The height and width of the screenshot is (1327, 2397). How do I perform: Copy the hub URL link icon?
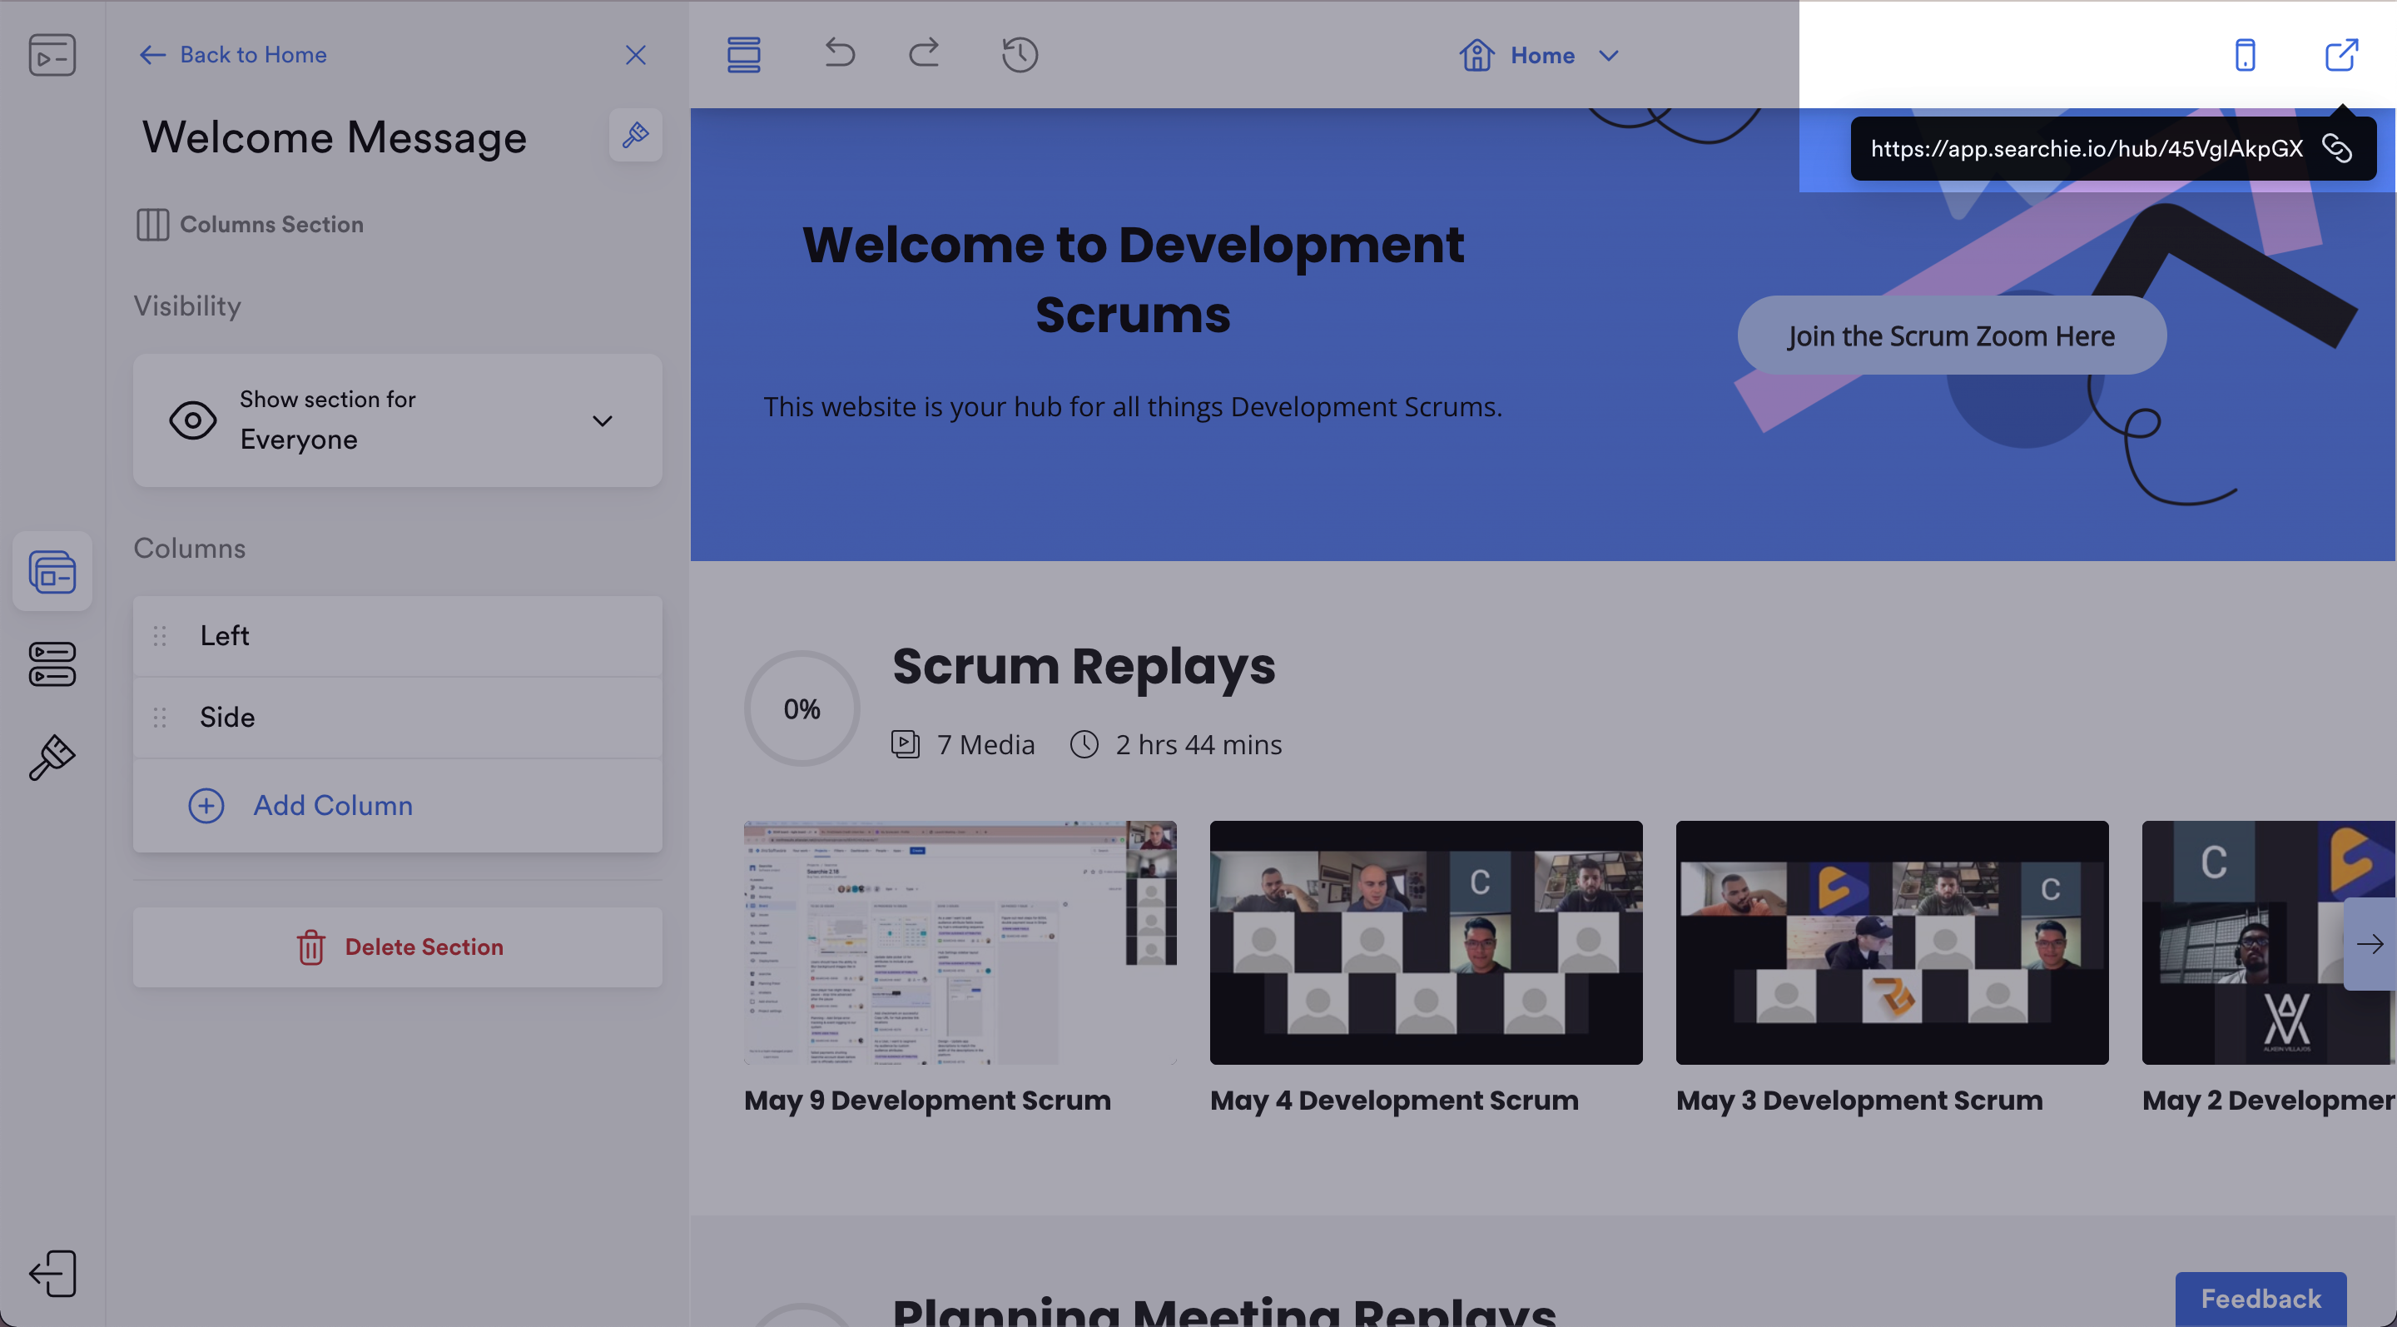2336,148
